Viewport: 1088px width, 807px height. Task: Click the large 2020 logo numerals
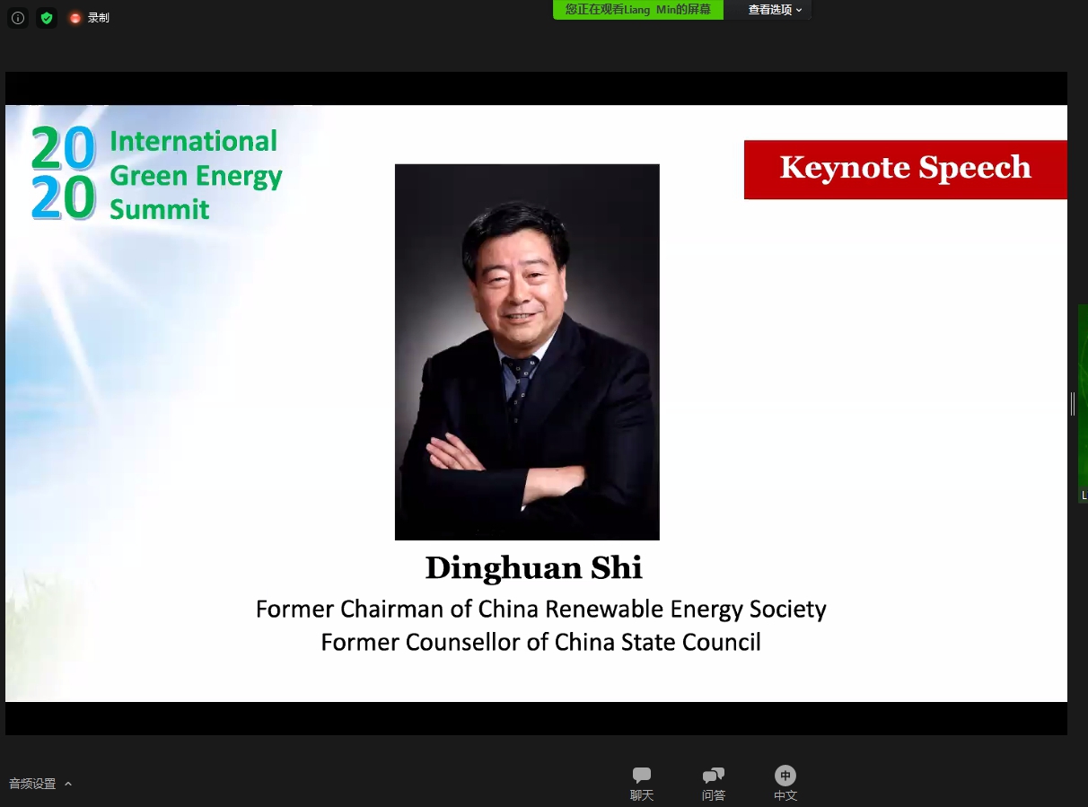[63, 173]
